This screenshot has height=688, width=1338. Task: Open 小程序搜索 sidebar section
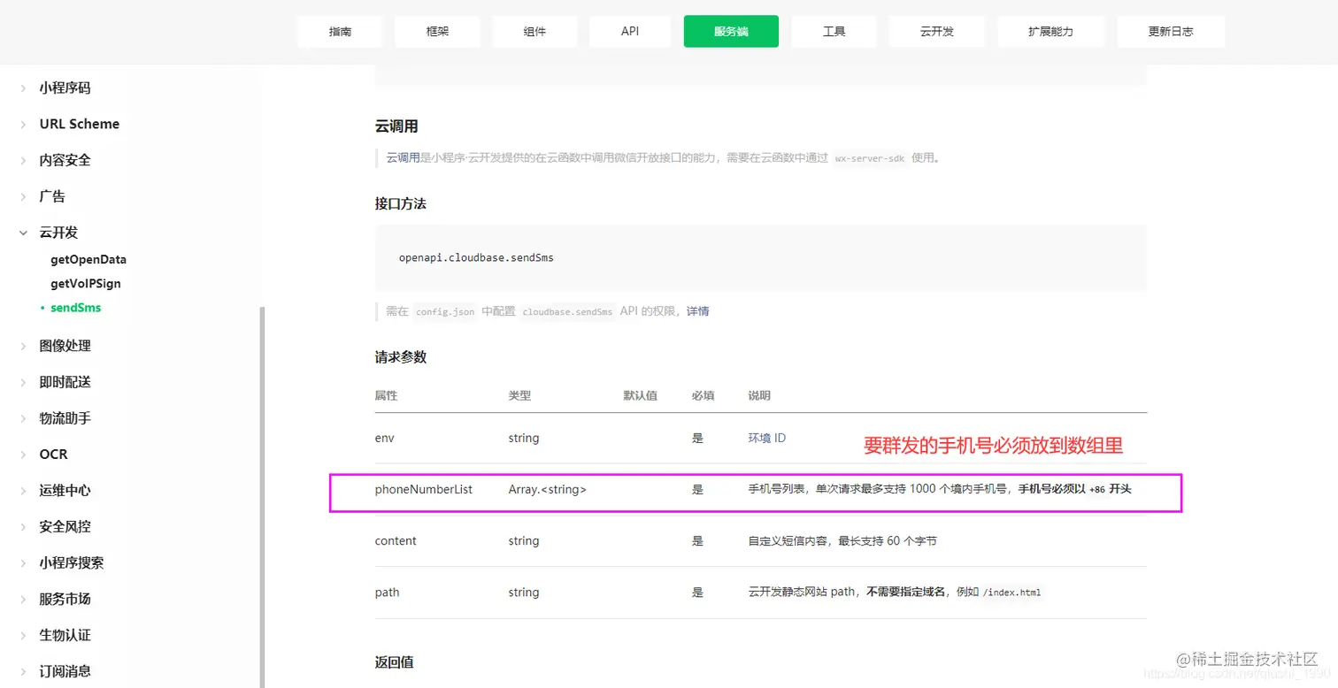click(72, 563)
